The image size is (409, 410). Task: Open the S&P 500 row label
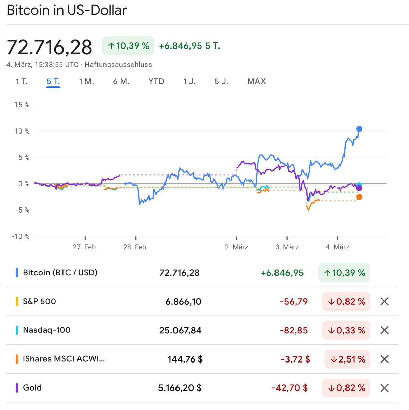click(x=39, y=301)
